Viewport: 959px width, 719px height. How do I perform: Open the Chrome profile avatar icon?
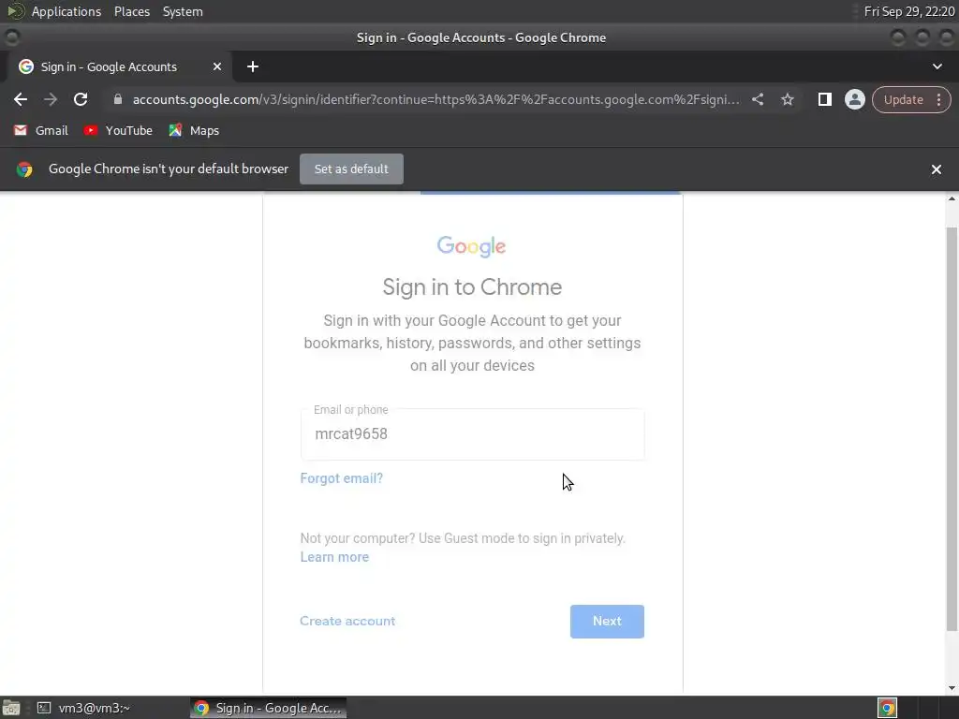tap(854, 99)
